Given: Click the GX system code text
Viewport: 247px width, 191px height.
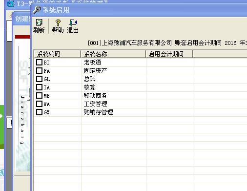Looking at the screenshot, I should [47, 112].
